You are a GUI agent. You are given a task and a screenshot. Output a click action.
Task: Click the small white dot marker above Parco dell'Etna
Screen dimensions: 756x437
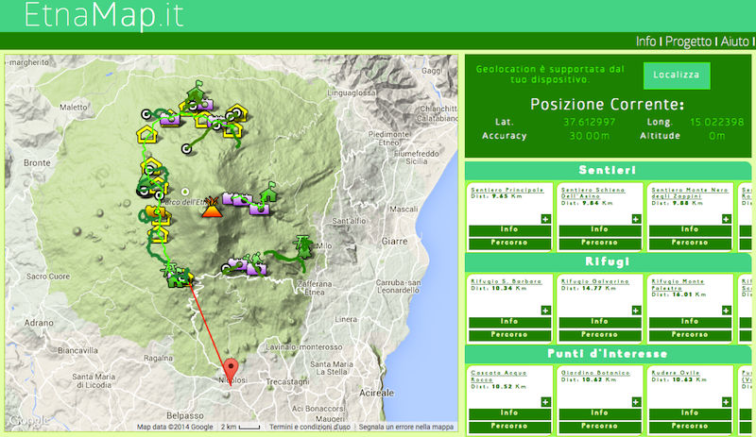pyautogui.click(x=185, y=192)
